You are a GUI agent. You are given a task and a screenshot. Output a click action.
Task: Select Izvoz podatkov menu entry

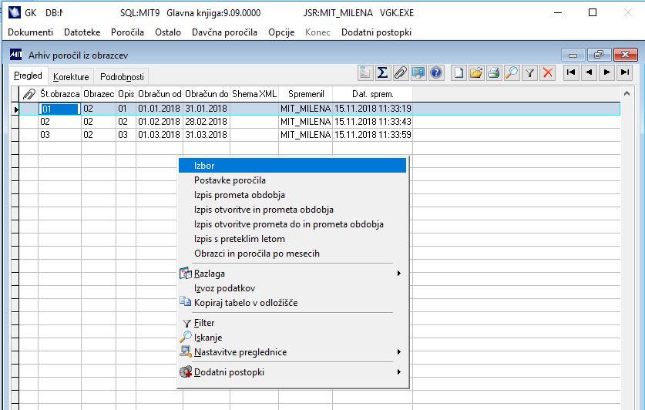(x=293, y=288)
